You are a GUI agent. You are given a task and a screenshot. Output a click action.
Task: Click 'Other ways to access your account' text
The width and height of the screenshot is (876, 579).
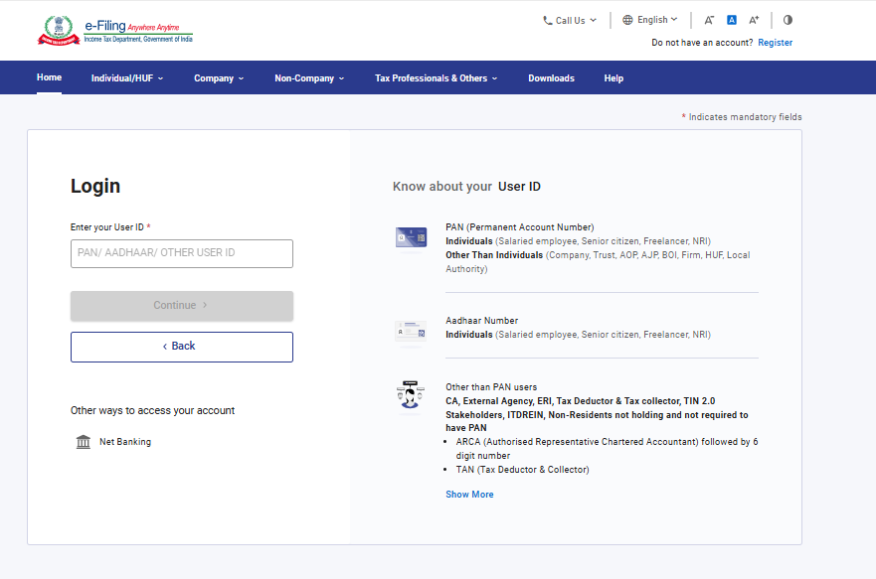click(152, 410)
